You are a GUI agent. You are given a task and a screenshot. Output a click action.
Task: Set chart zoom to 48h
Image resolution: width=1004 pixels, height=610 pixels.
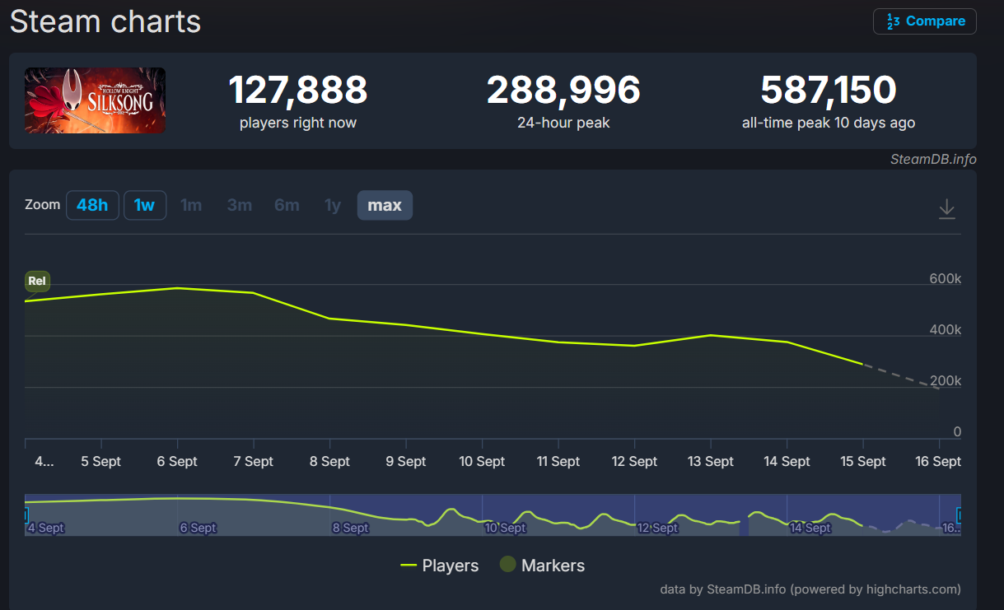pyautogui.click(x=92, y=205)
